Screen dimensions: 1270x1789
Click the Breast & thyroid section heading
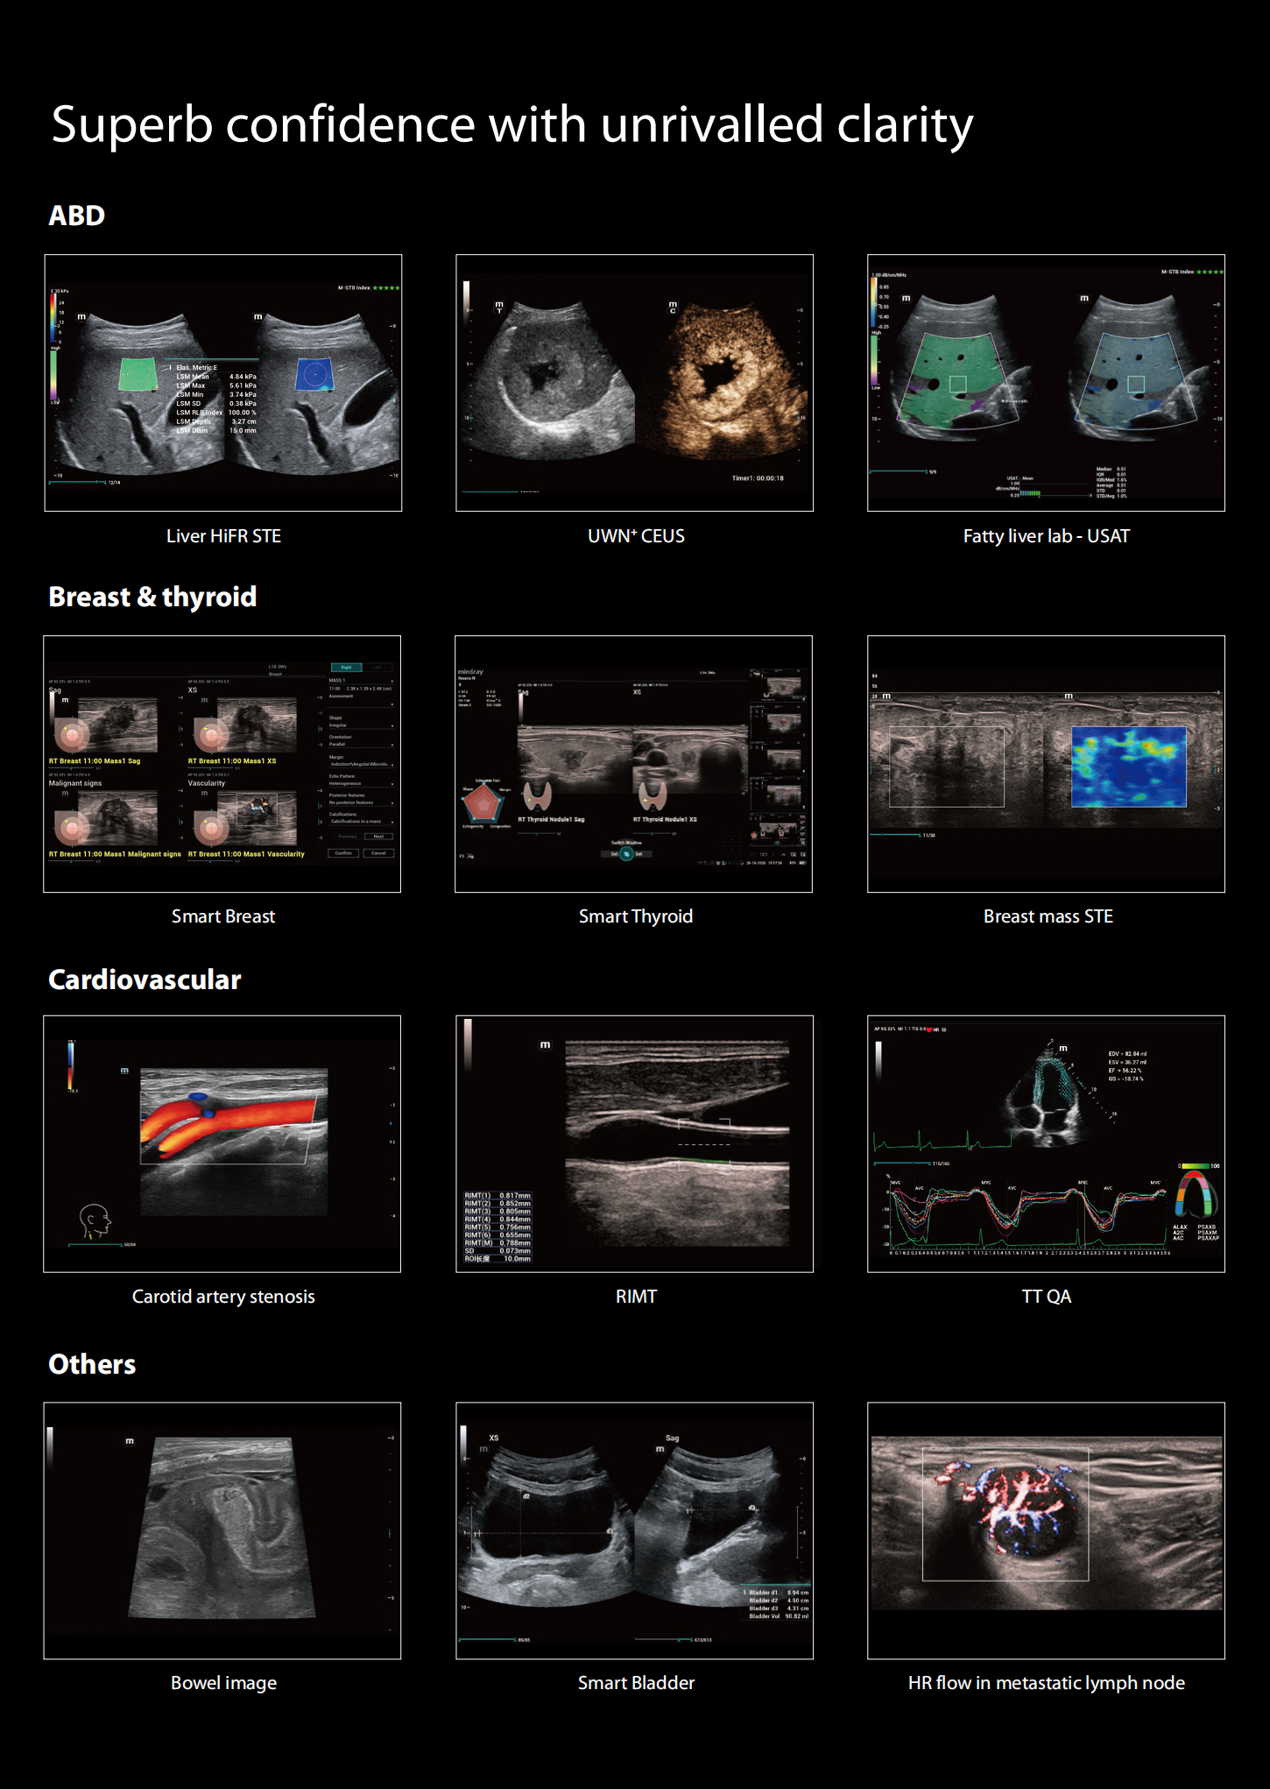point(152,597)
